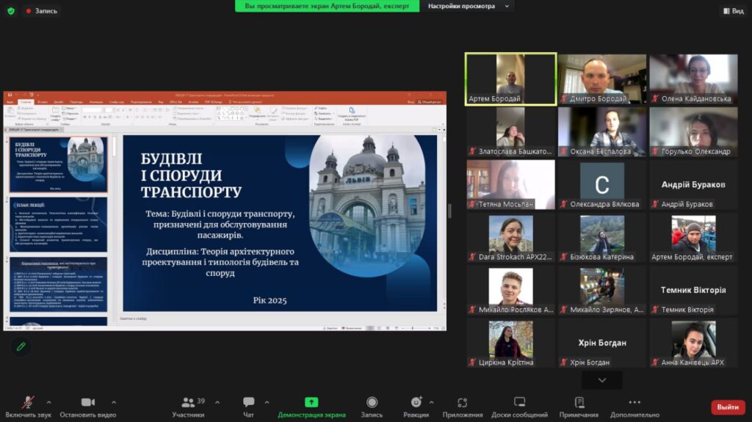Open the Whiteboards icon

[519, 403]
